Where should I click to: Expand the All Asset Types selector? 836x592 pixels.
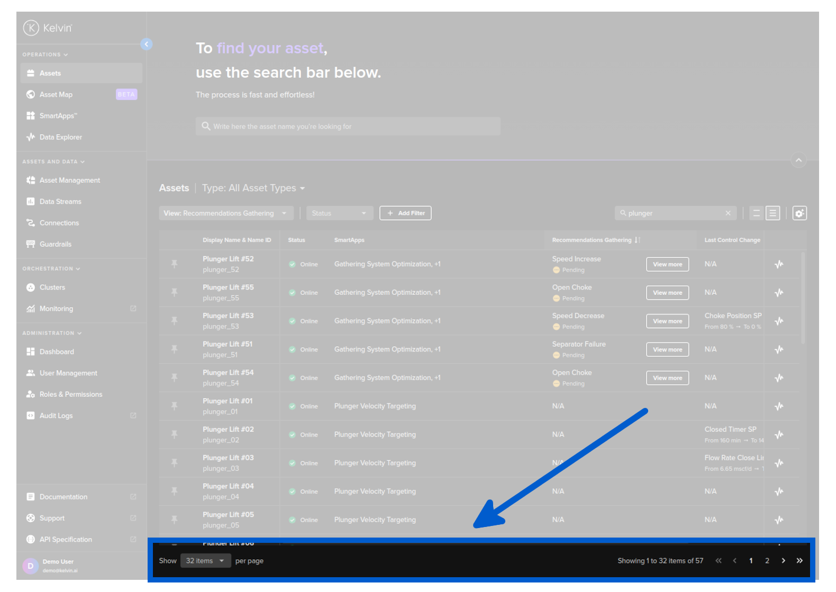(253, 188)
